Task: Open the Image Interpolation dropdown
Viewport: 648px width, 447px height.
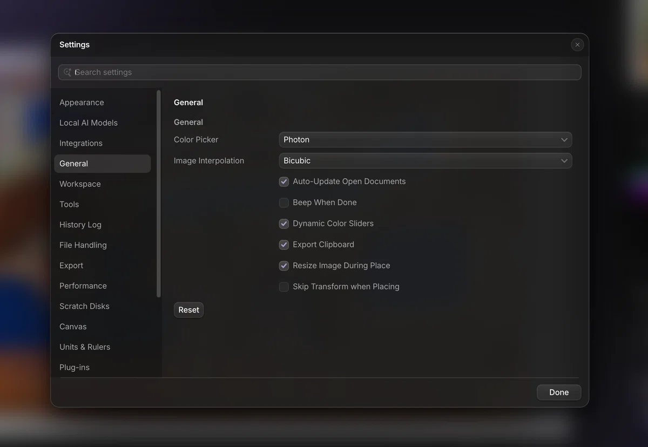Action: point(426,161)
